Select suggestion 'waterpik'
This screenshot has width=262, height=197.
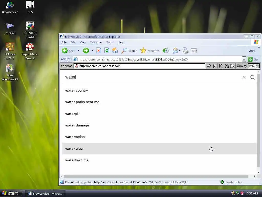159,114
